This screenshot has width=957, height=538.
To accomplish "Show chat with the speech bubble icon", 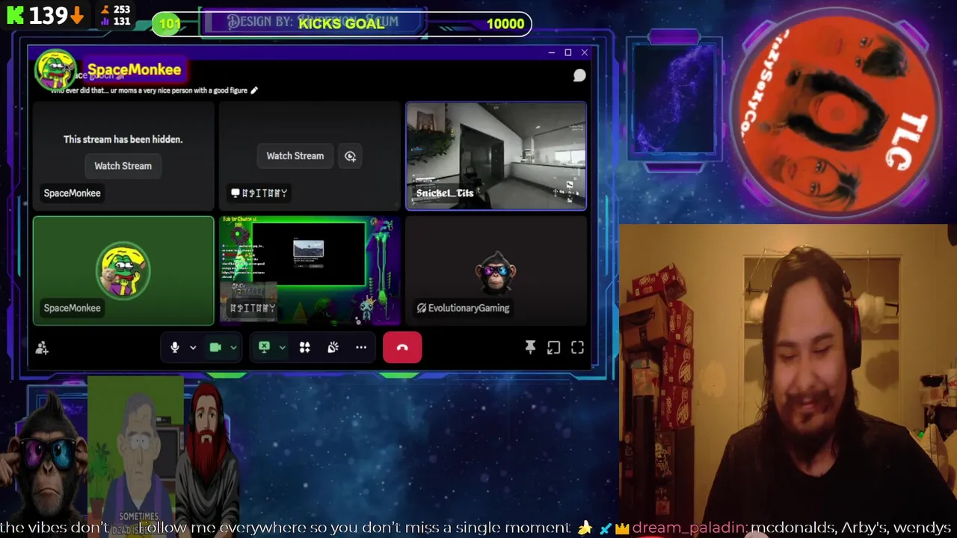I will 579,75.
